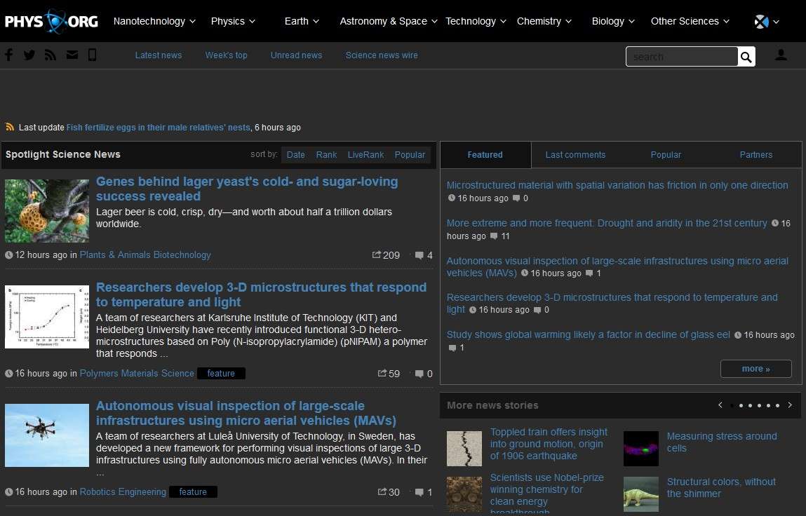The height and width of the screenshot is (516, 806).
Task: Switch to the Last comments tab
Action: coord(575,154)
